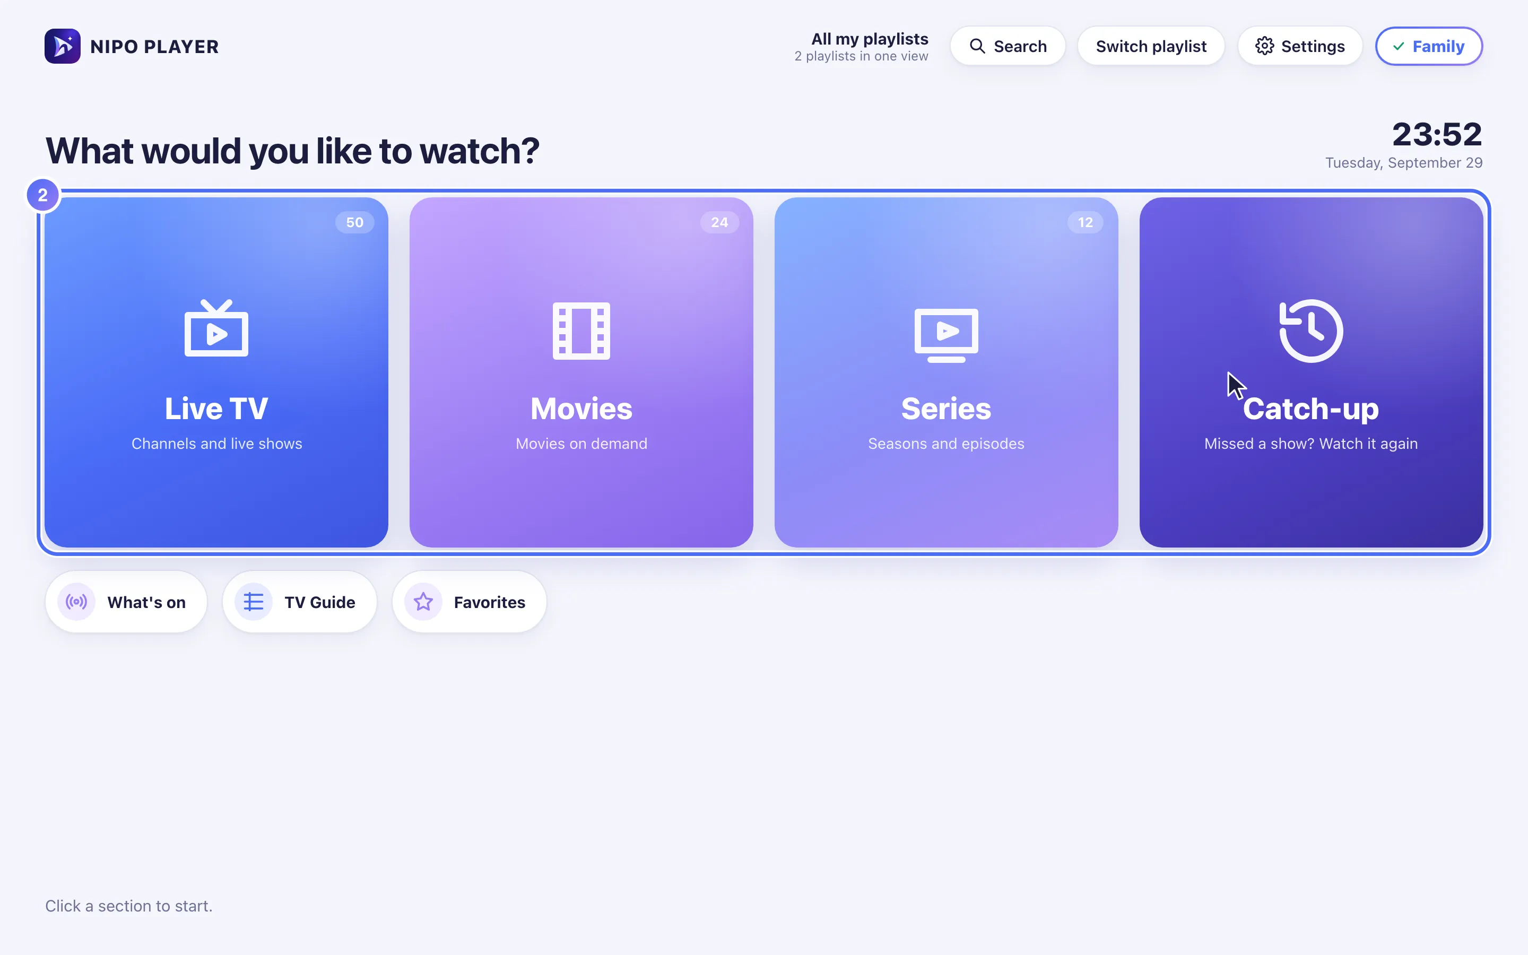Click the What's on label
Viewport: 1528px width, 955px height.
[x=146, y=603]
